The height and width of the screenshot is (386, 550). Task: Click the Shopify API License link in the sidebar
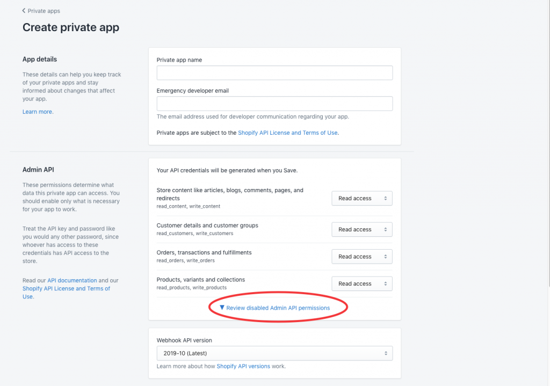point(66,288)
